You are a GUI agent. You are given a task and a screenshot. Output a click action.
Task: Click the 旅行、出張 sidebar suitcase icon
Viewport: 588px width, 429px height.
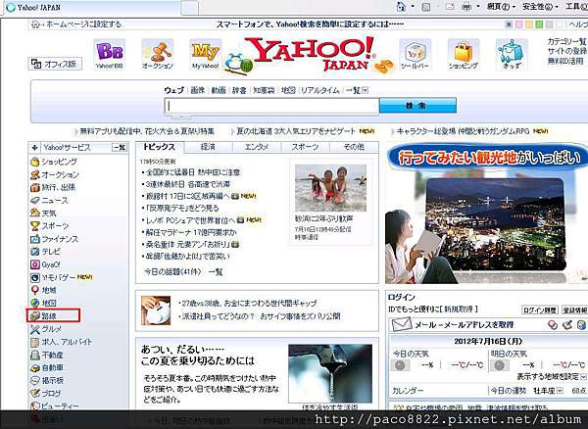point(35,187)
